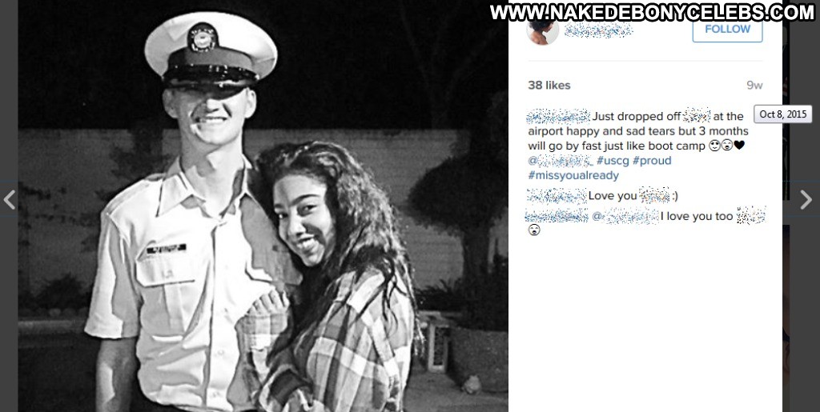
Task: Open the #proud hashtag
Action: 652,161
